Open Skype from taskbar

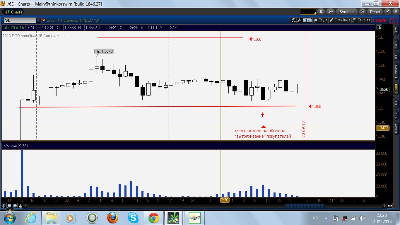click(133, 218)
